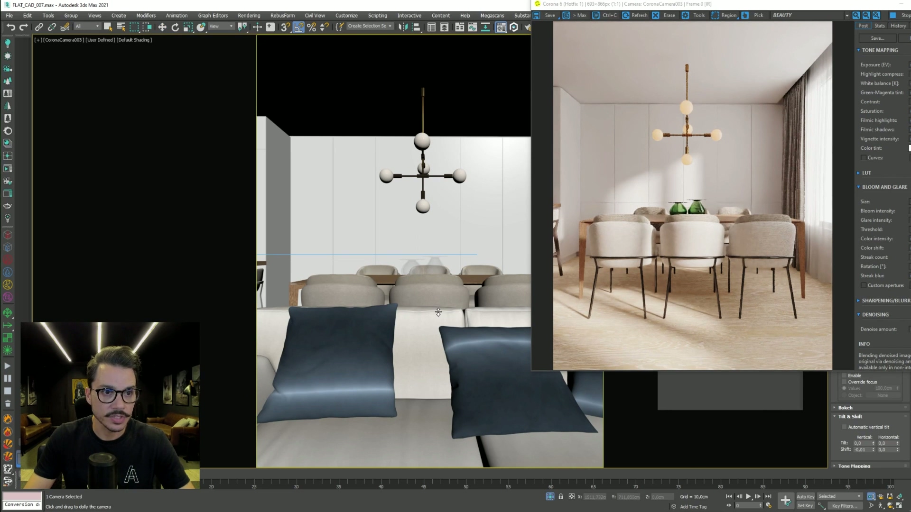Toggle the Angle Snap tool
The width and height of the screenshot is (911, 512).
pos(298,27)
